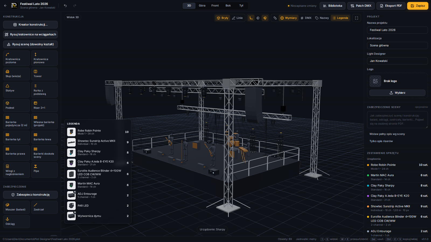Insert a Zastrzał brace
The width and height of the screenshot is (431, 242).
[x=44, y=207]
